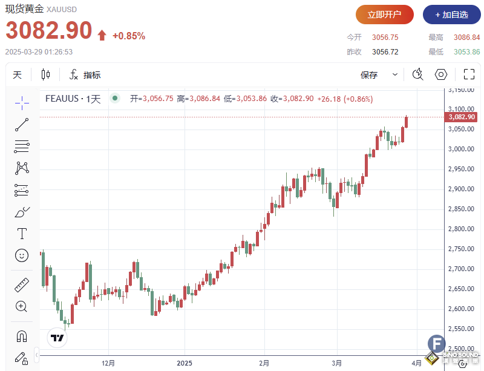Open the XABCD pattern tool

22,168
